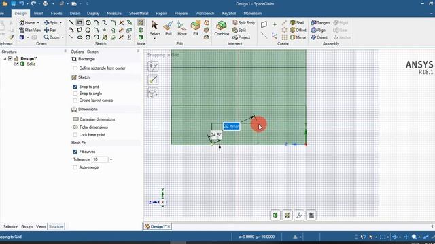Choose the Spline sketch tool
Screen dimensions: 435x244
coord(105,22)
